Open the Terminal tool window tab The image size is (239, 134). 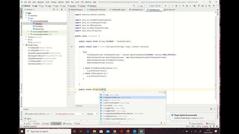pyautogui.click(x=67, y=124)
